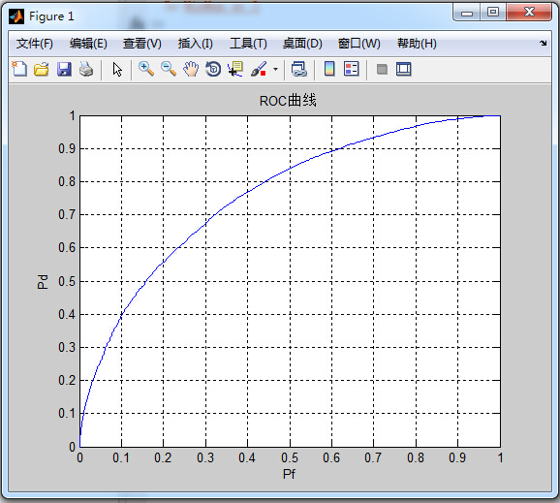Insert a colorbar using the toolbar icon
This screenshot has width=560, height=503.
tap(329, 69)
